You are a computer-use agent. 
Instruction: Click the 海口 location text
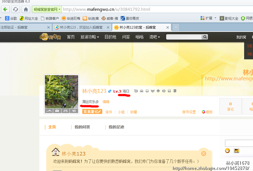(x=126, y=91)
